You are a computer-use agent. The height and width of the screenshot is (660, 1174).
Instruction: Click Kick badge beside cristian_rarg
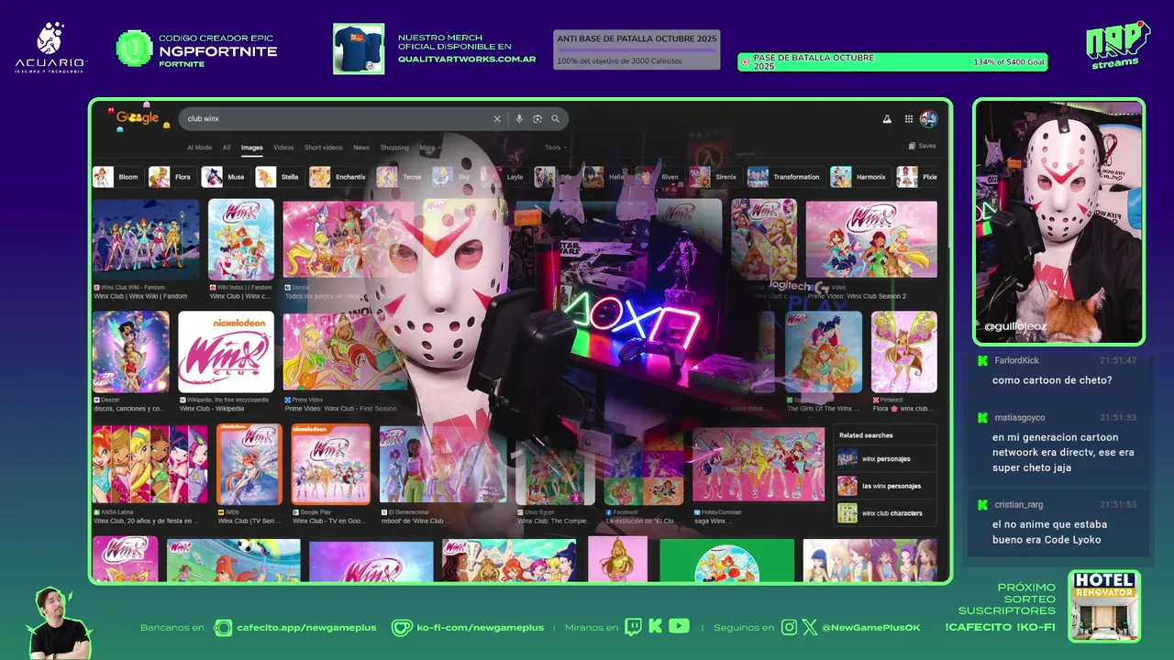point(982,505)
